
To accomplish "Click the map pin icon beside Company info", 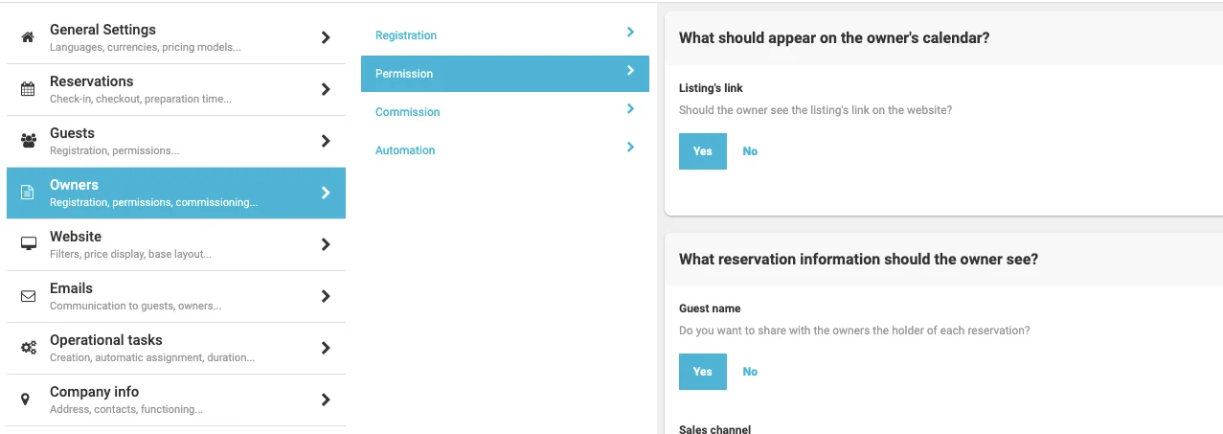I will pos(28,400).
